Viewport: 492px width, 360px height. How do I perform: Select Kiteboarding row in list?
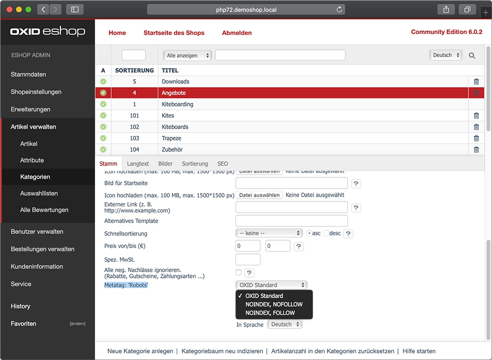pyautogui.click(x=289, y=104)
